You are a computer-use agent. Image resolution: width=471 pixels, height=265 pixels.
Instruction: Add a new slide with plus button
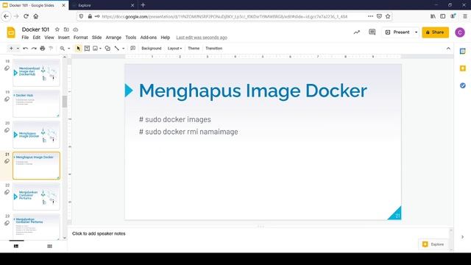(11, 49)
